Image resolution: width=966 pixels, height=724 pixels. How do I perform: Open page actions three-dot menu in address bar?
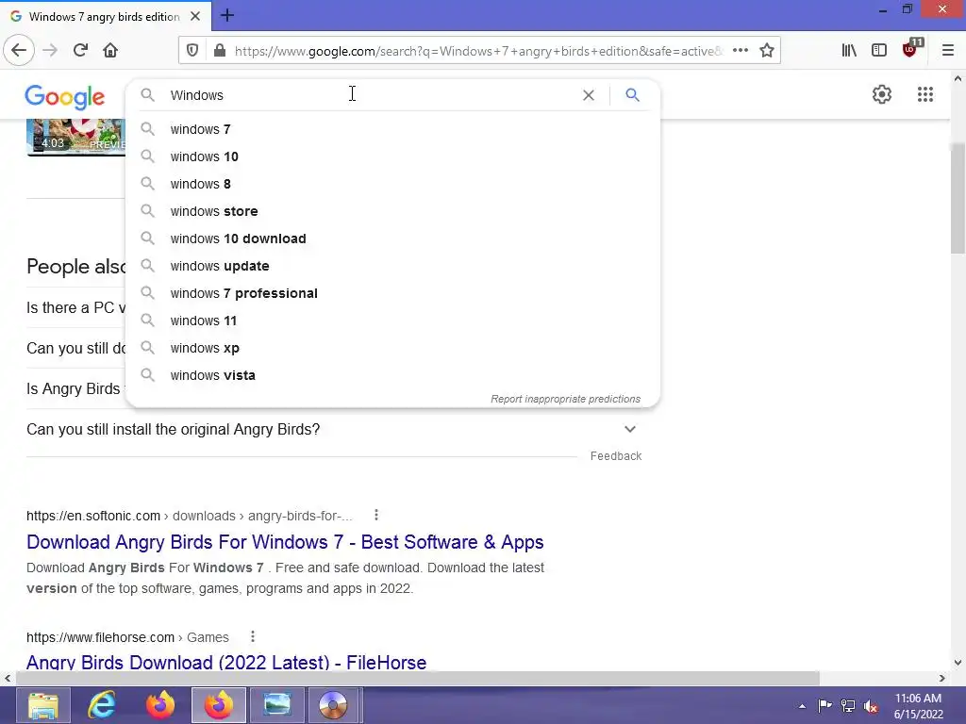coord(741,51)
